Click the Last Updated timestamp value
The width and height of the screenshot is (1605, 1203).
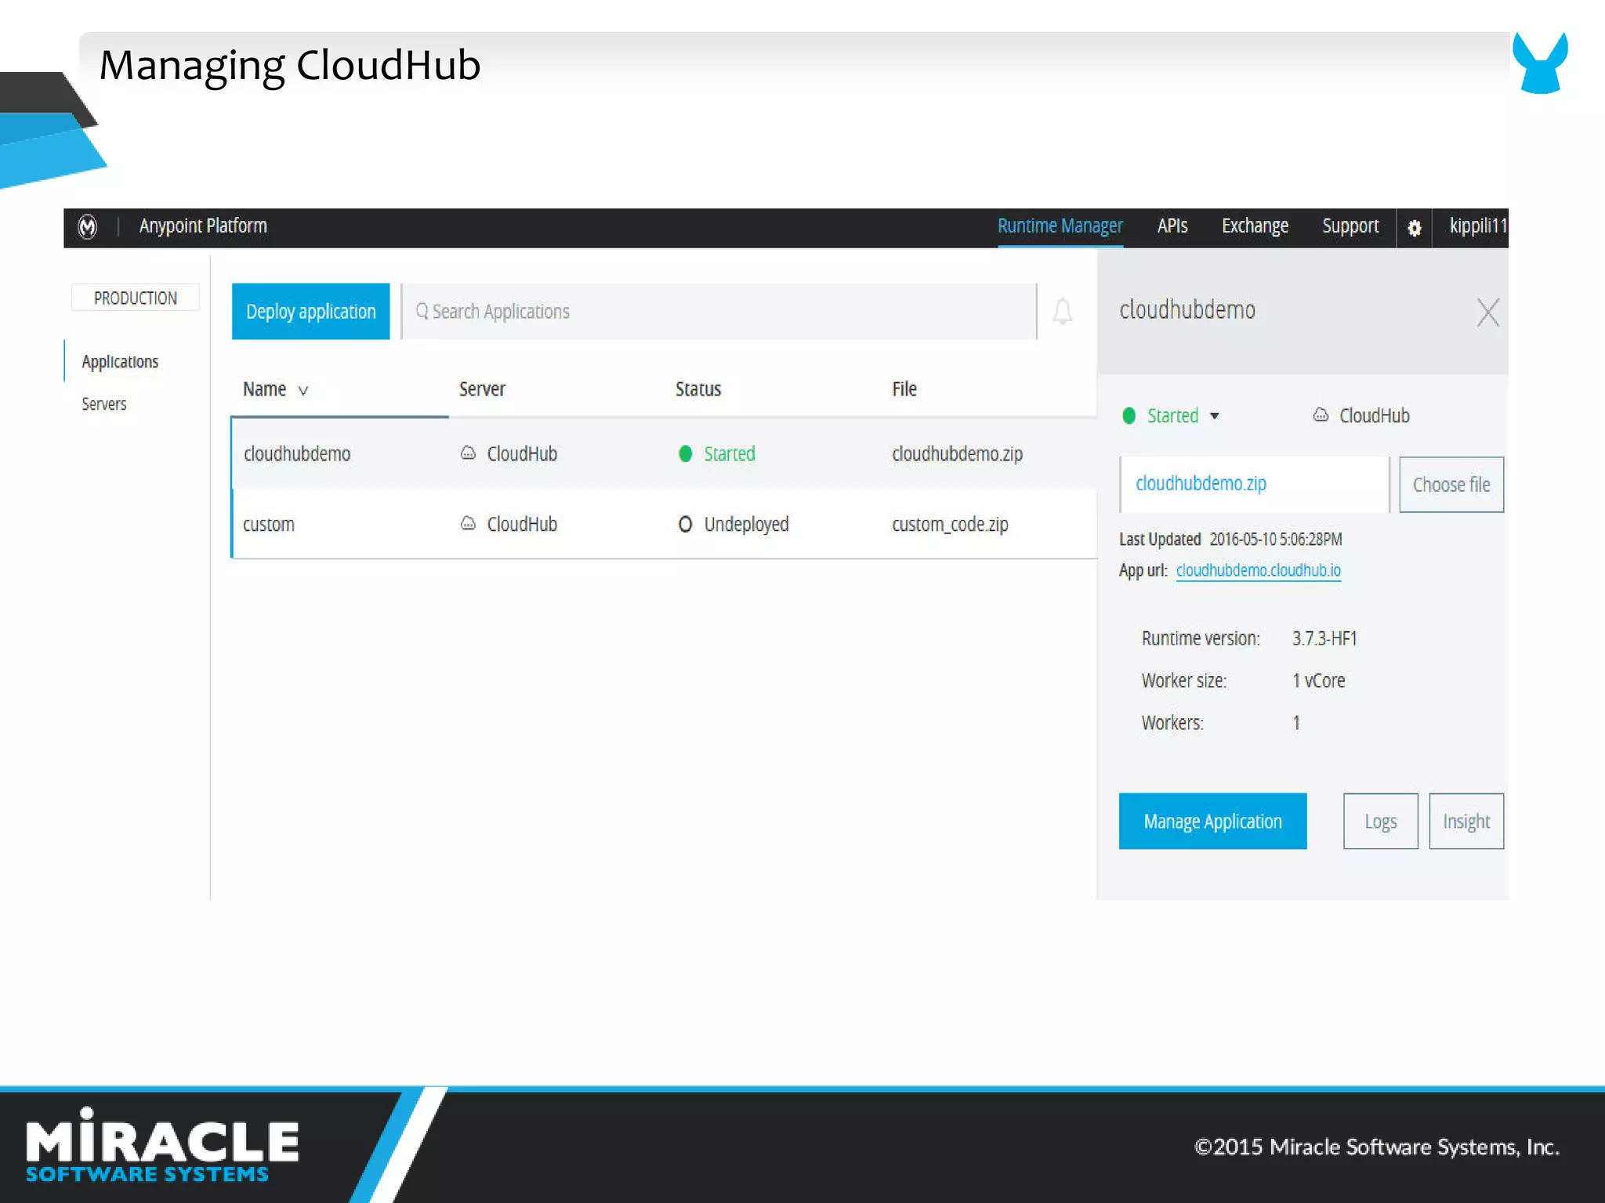coord(1275,539)
